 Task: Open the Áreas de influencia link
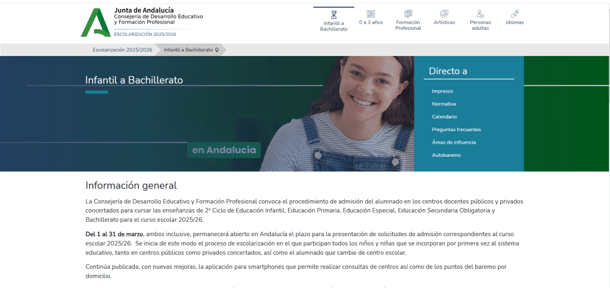tap(454, 143)
